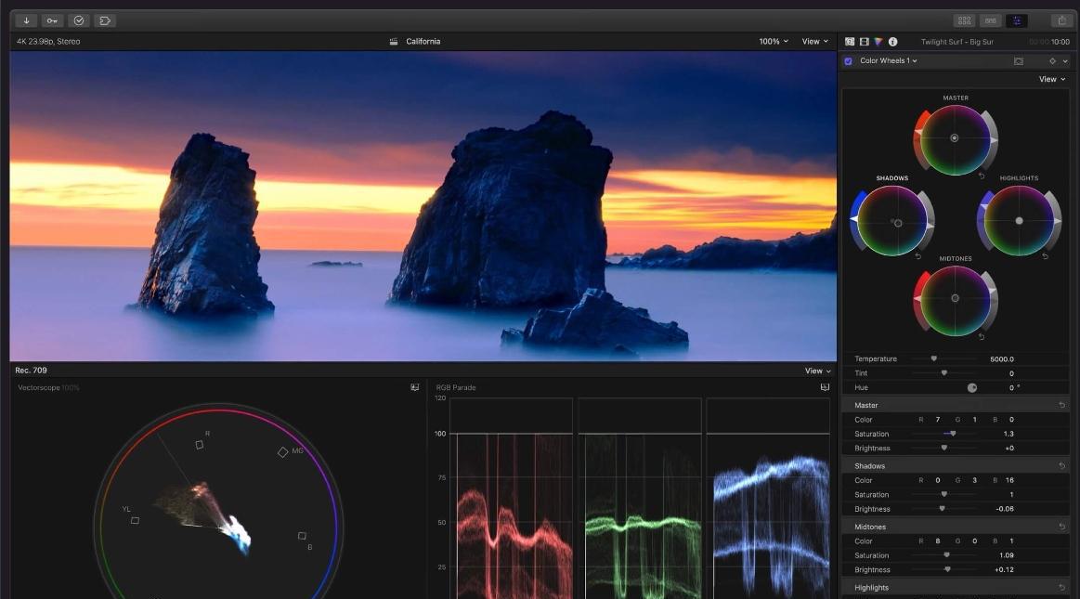Open Background Tasks checkmark icon
The image size is (1080, 599).
point(79,20)
